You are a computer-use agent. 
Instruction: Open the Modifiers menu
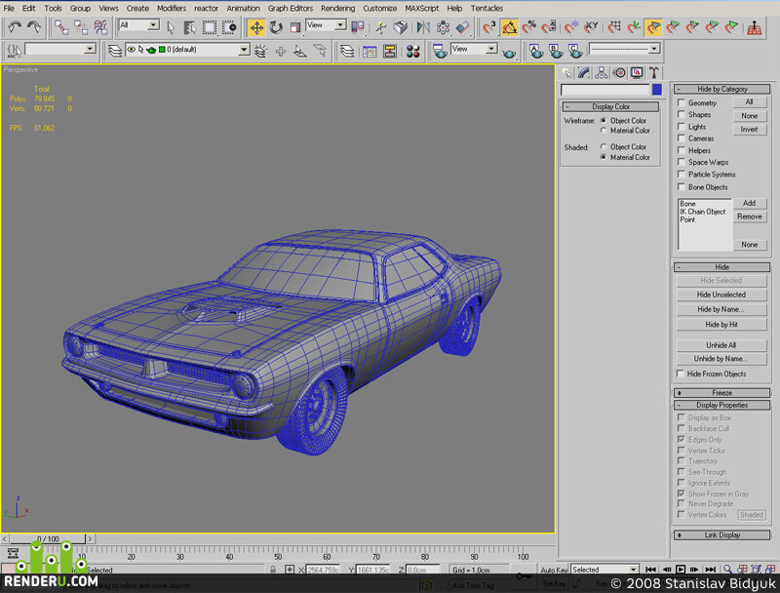coord(172,8)
